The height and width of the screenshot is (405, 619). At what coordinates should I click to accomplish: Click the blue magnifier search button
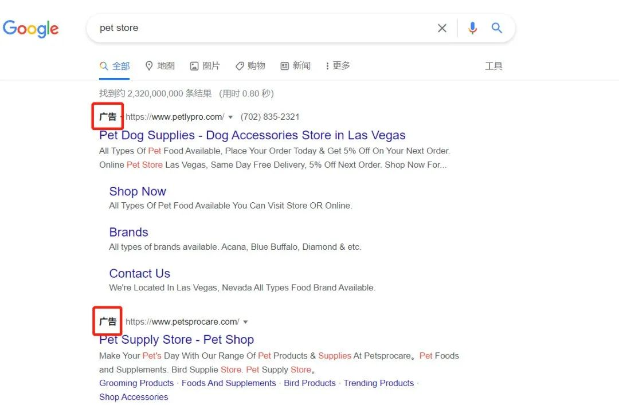tap(496, 28)
